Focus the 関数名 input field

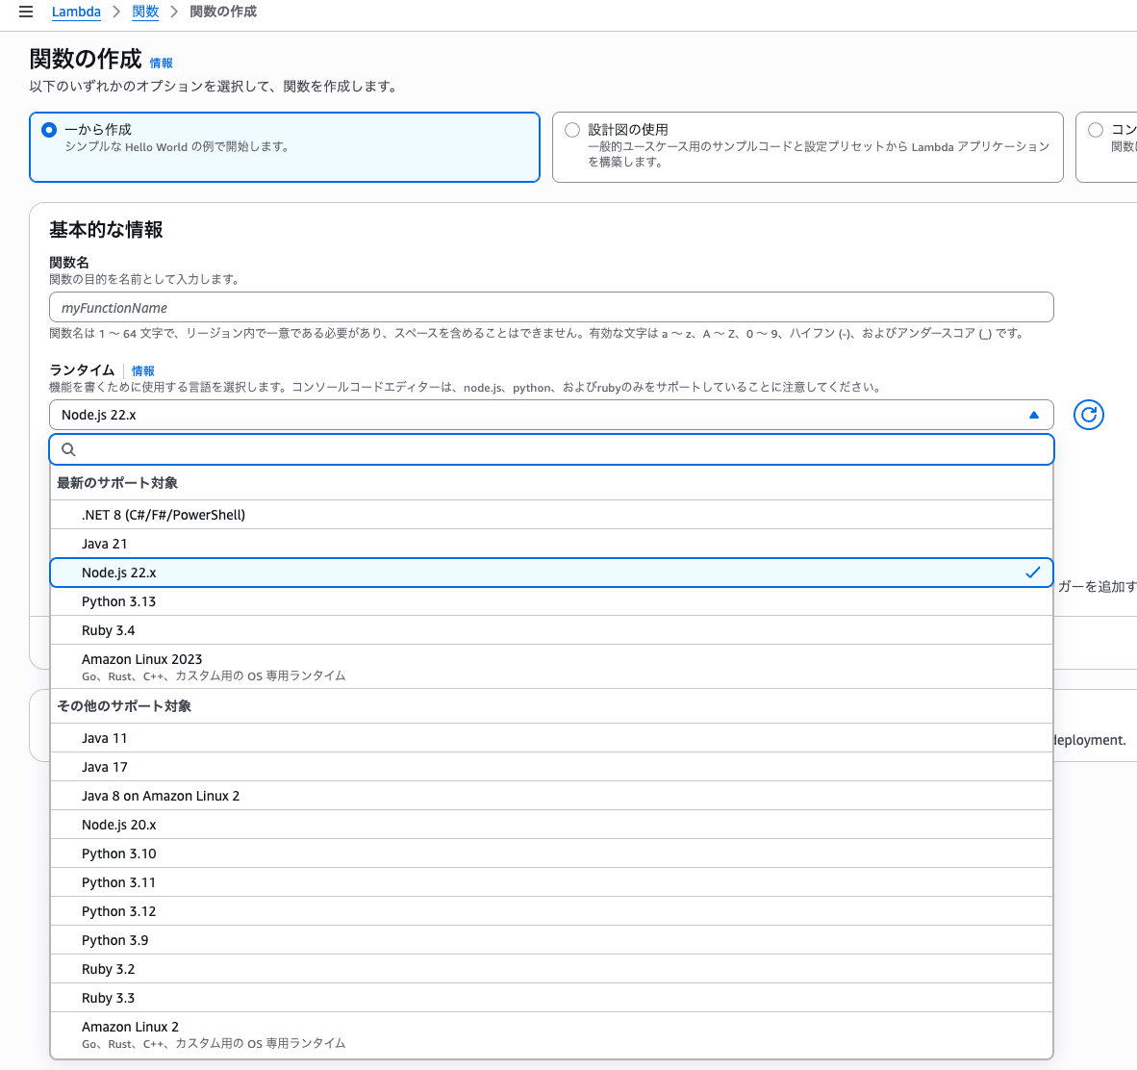click(x=551, y=307)
